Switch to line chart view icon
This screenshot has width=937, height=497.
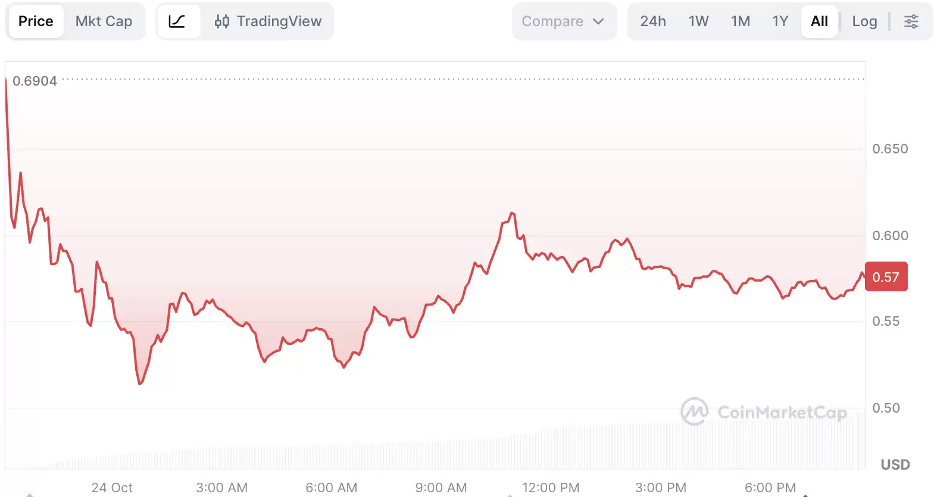[177, 21]
